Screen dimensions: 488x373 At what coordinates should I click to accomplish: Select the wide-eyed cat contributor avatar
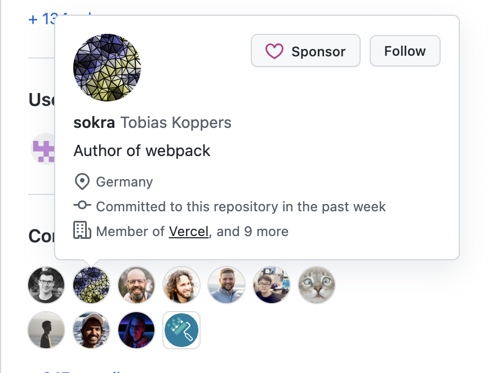tap(316, 285)
